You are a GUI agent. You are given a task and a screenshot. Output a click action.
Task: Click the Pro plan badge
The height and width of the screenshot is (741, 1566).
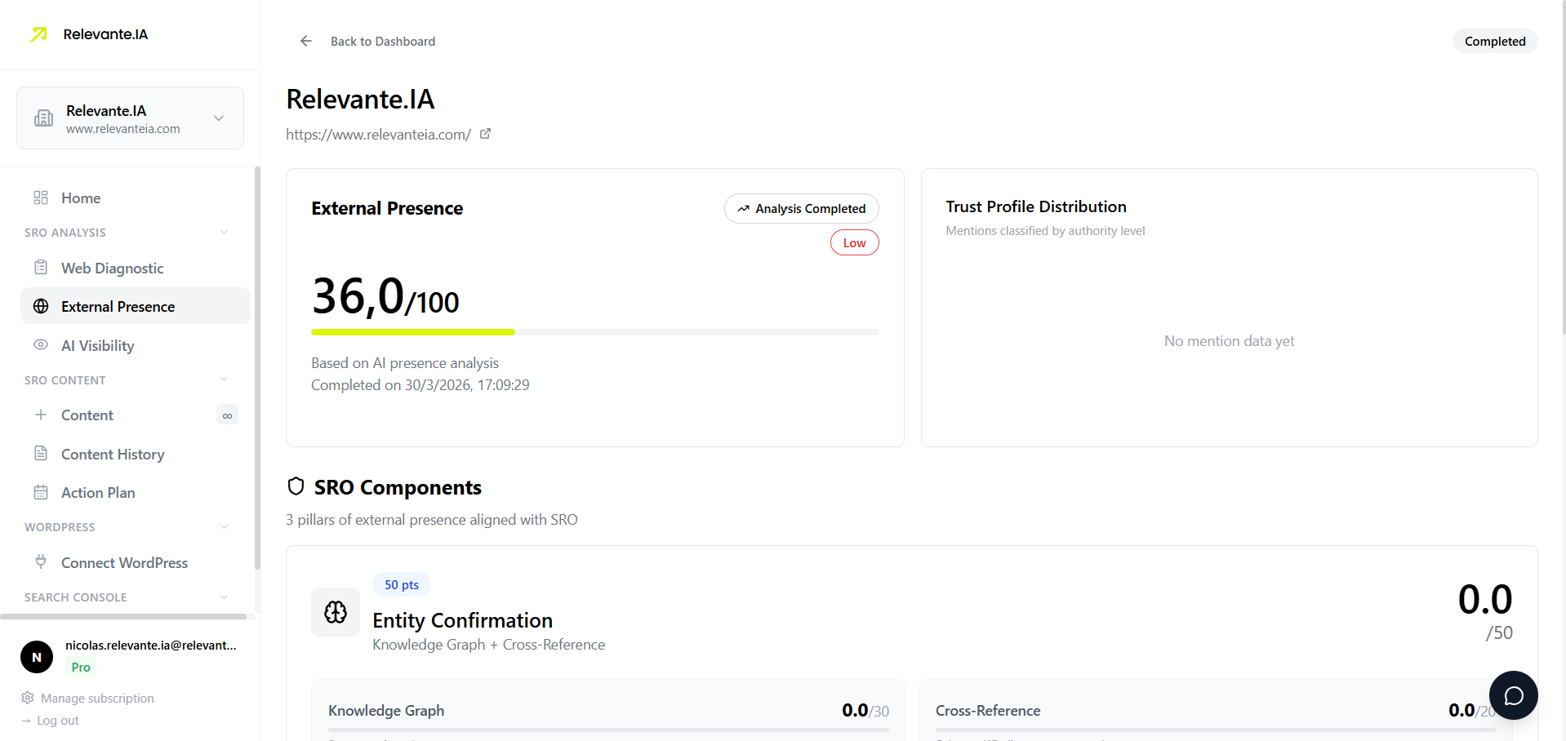coord(79,667)
